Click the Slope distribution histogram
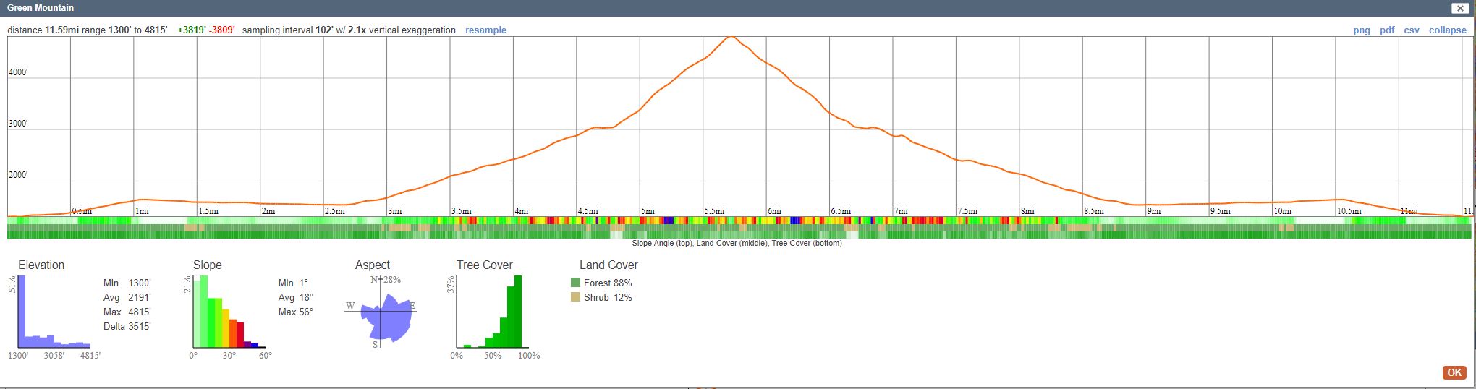 (x=229, y=312)
